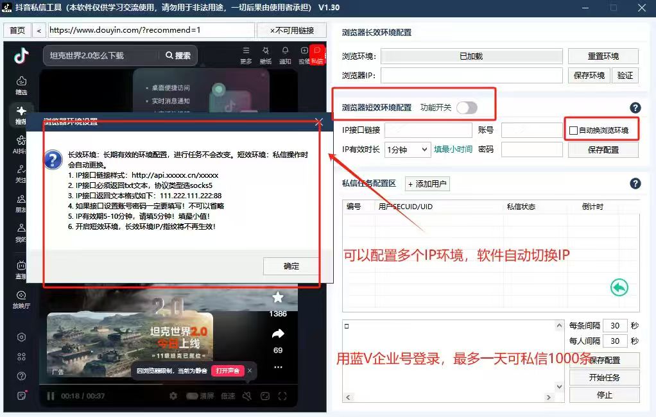The height and width of the screenshot is (417, 656).
Task: Click the sidebar question-mark help icon
Action: [x=21, y=376]
